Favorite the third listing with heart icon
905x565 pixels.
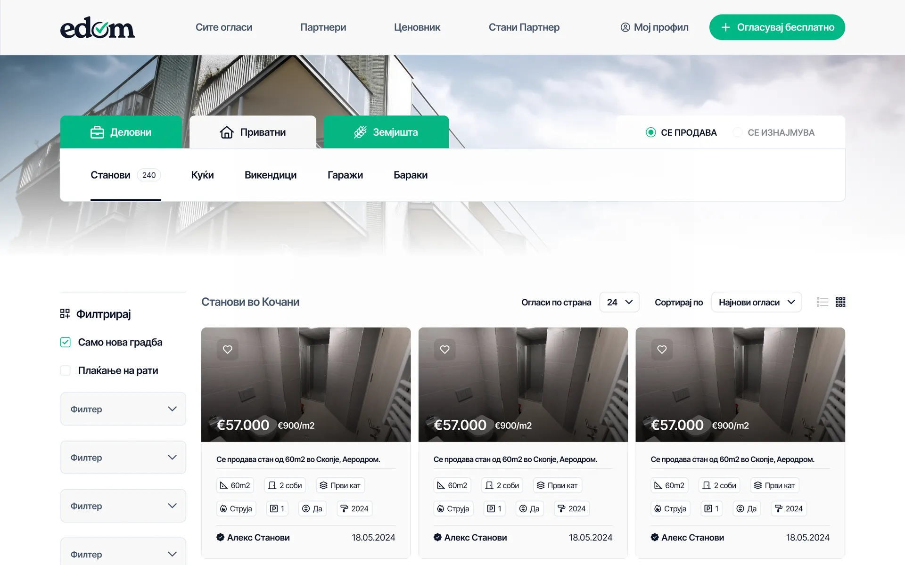pos(662,350)
